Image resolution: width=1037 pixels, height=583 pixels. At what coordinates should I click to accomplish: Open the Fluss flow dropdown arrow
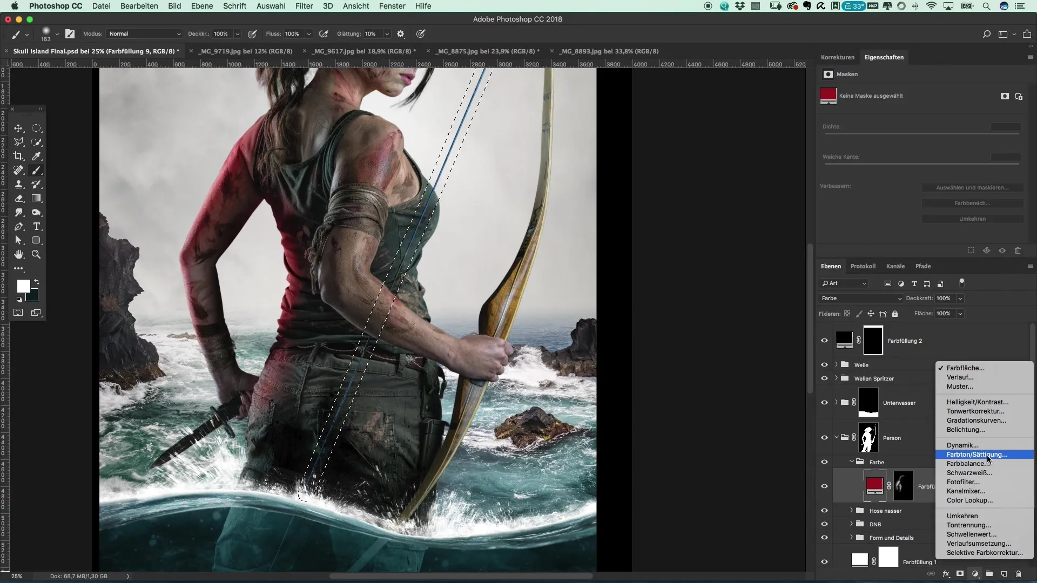pyautogui.click(x=309, y=34)
